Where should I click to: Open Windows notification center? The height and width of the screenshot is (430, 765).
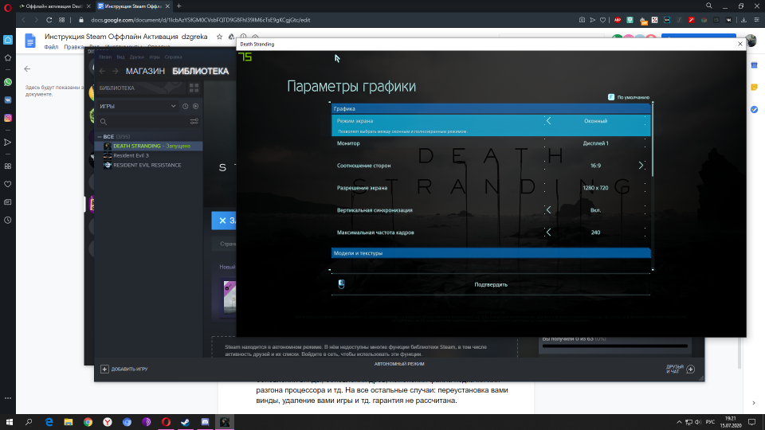(x=751, y=422)
